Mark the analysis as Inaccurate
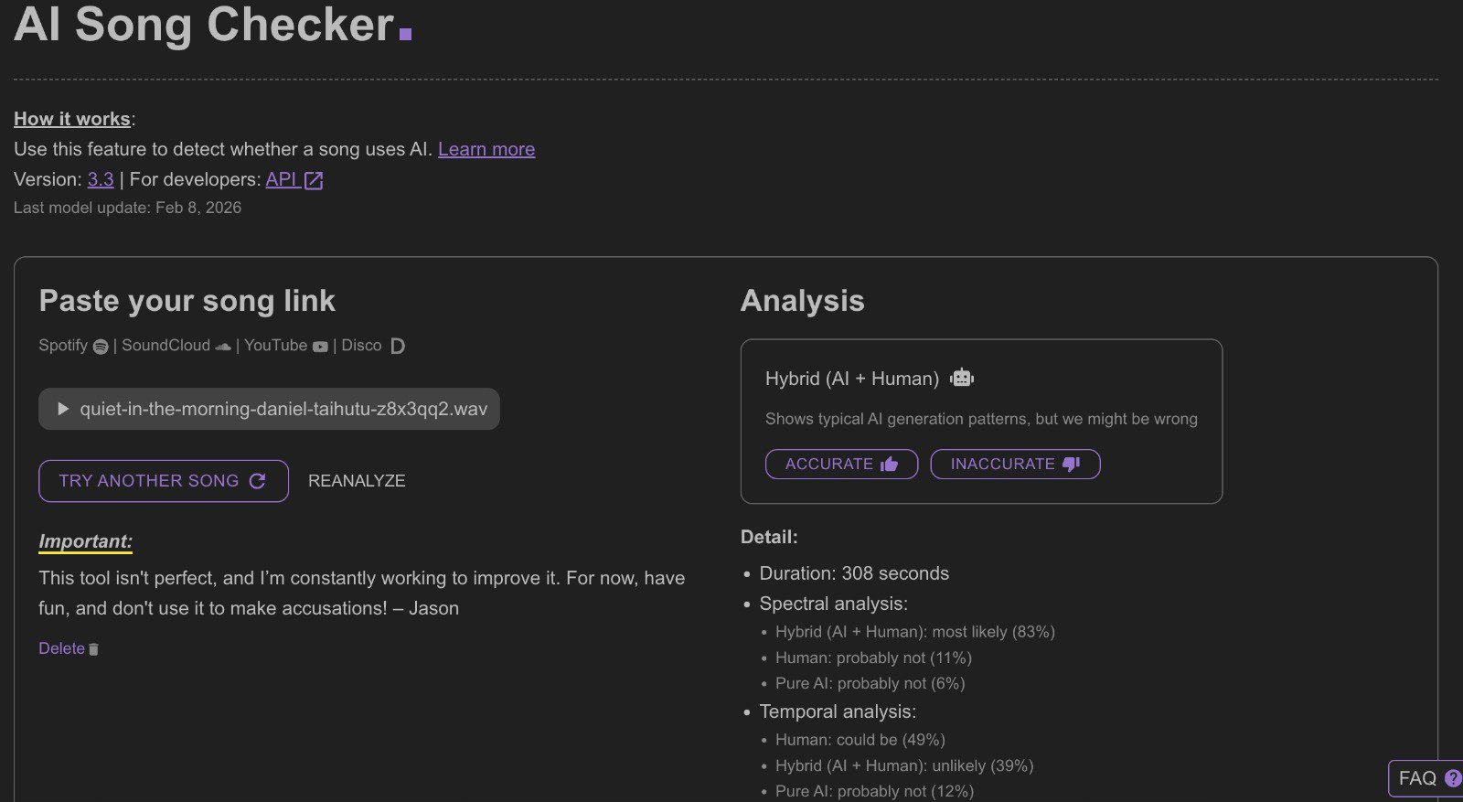 click(x=1015, y=464)
